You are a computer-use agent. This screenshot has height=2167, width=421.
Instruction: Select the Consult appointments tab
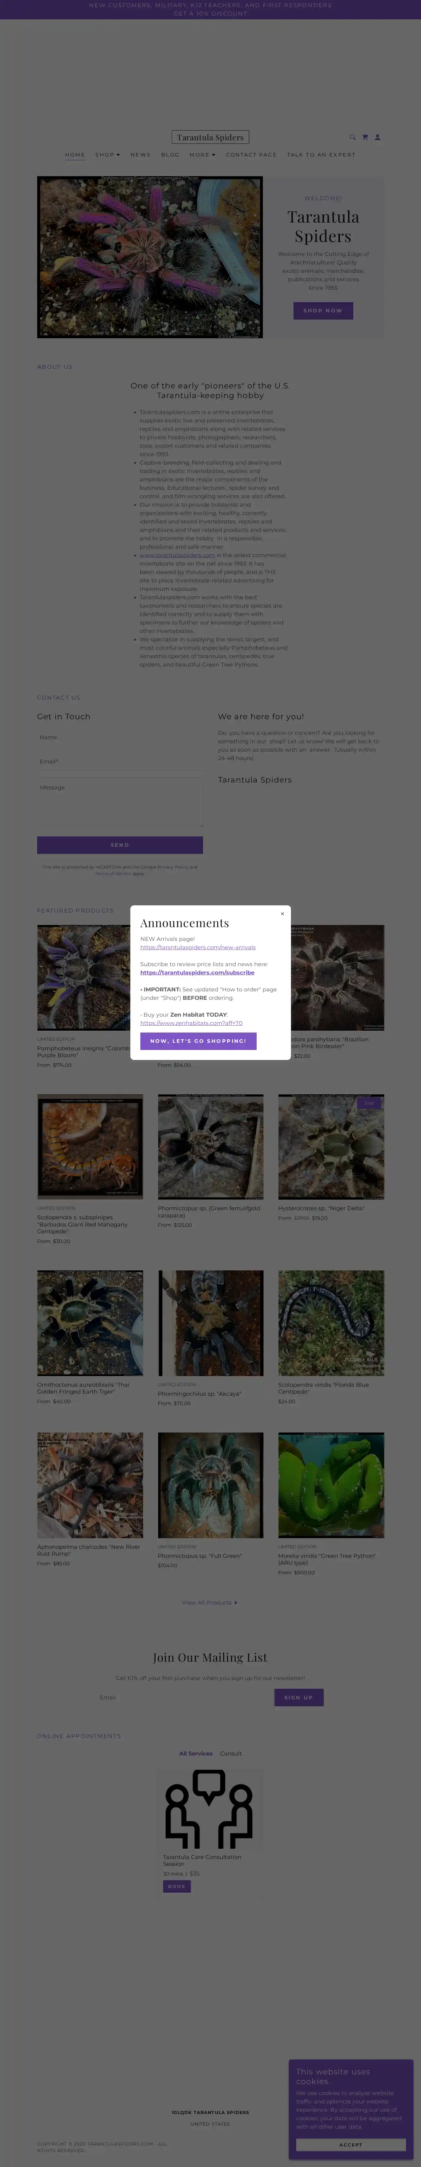tap(231, 1753)
